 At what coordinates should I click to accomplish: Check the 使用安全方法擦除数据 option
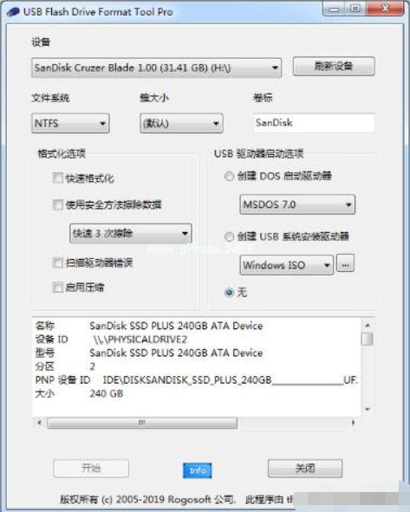click(x=58, y=204)
